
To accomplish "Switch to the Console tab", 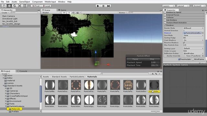I will 22,71.
